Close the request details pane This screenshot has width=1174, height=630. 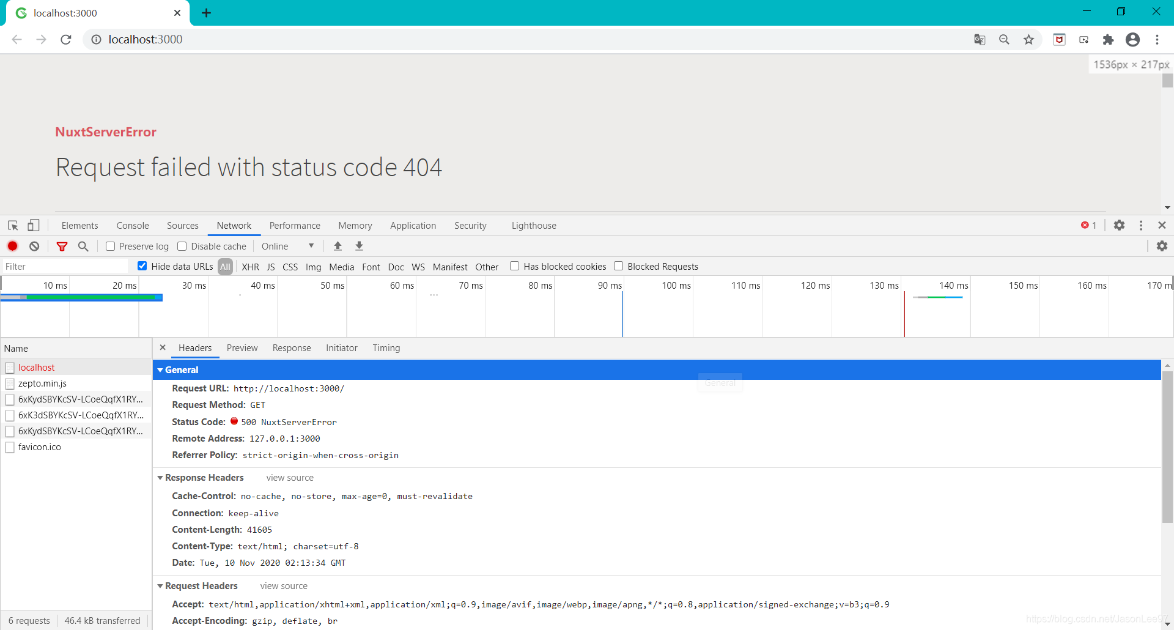click(x=163, y=347)
